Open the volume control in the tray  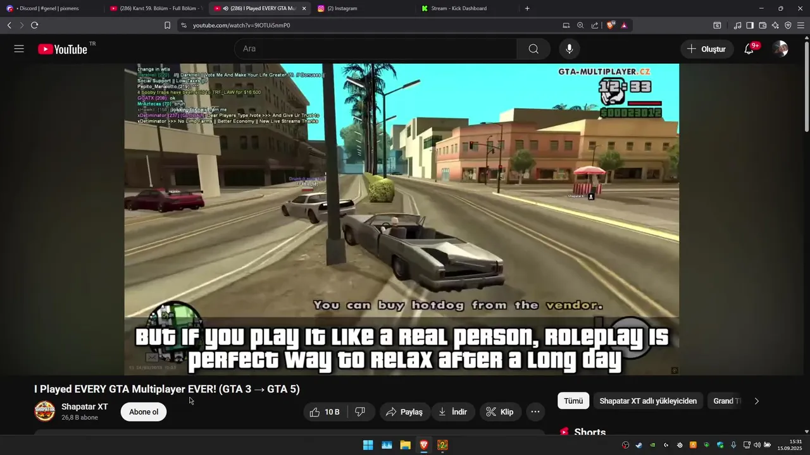(757, 445)
